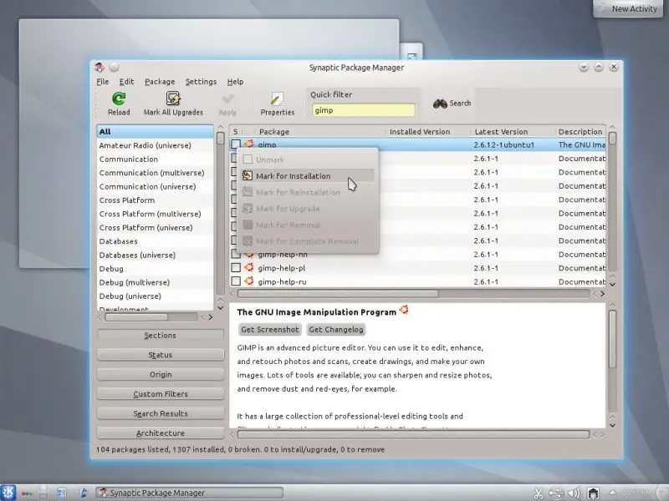Click the Ubuntu logo next to the description heading

pyautogui.click(x=404, y=310)
